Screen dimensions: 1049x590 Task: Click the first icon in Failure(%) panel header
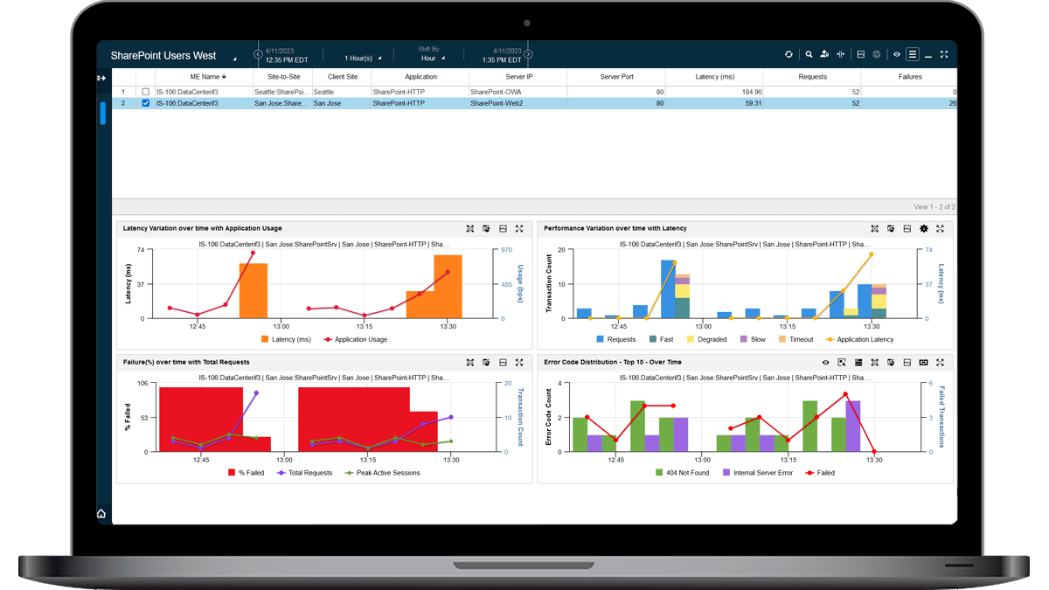click(x=470, y=362)
